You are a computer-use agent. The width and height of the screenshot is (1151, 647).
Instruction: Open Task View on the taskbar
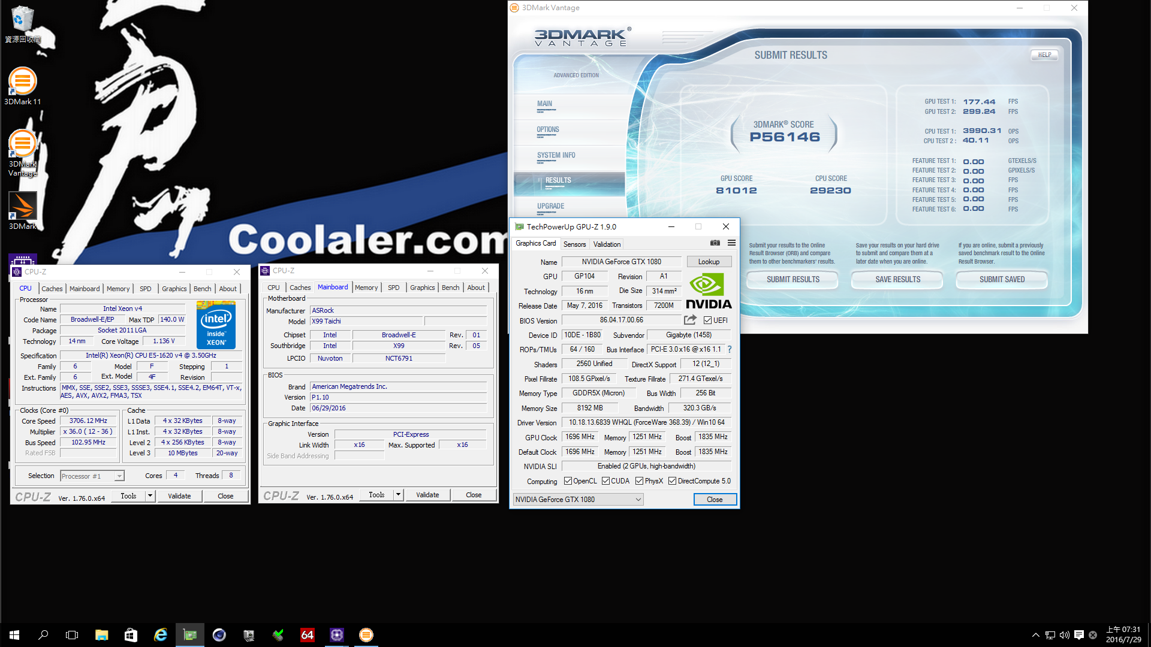(x=72, y=635)
